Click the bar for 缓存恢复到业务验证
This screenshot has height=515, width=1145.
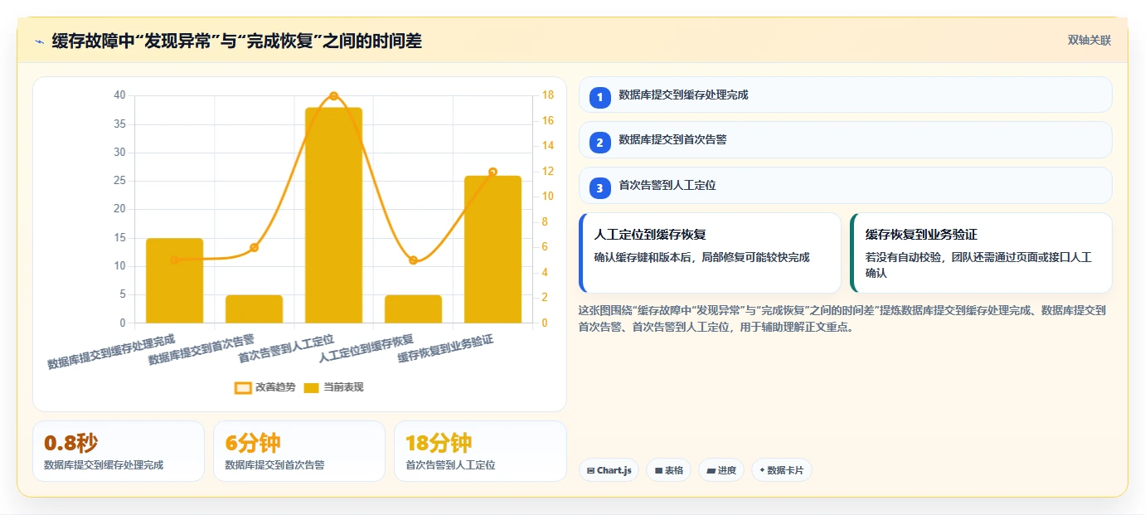492,249
